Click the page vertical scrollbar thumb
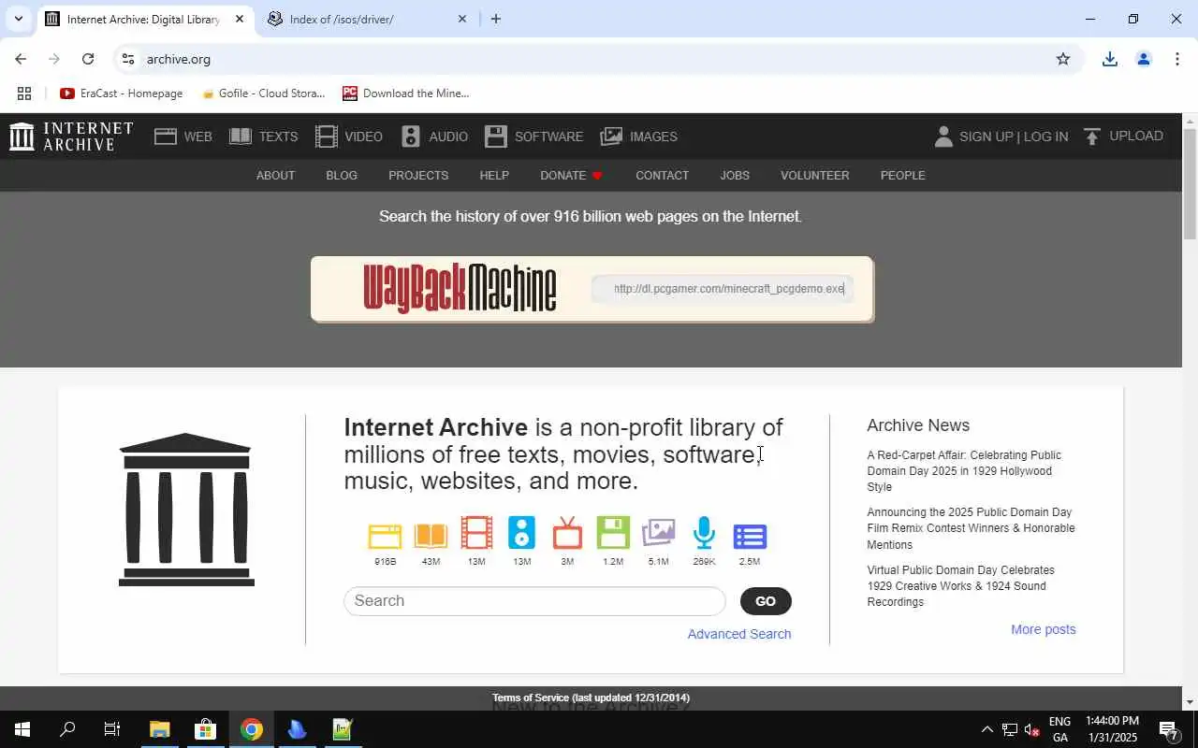This screenshot has height=748, width=1198. coord(1190,183)
